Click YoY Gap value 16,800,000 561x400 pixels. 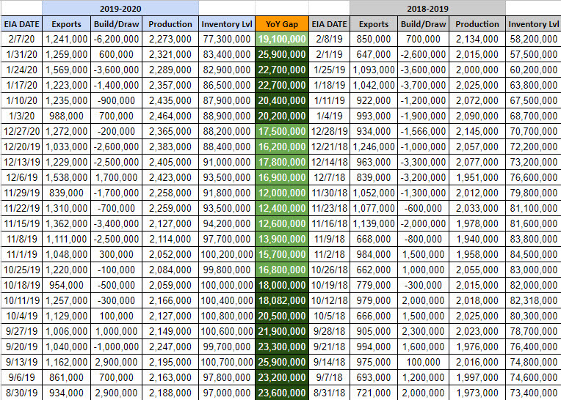(282, 270)
